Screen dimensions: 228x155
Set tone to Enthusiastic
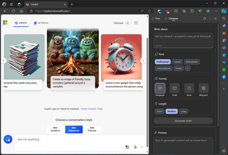[x=192, y=62]
